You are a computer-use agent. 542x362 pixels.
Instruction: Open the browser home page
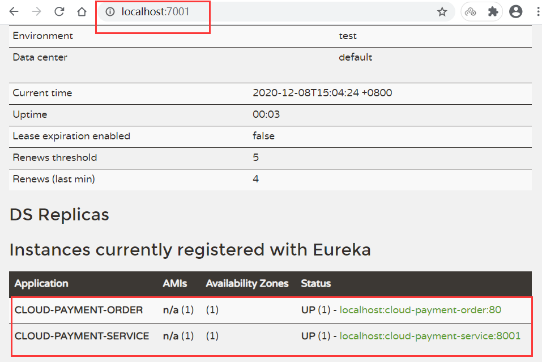pyautogui.click(x=82, y=12)
